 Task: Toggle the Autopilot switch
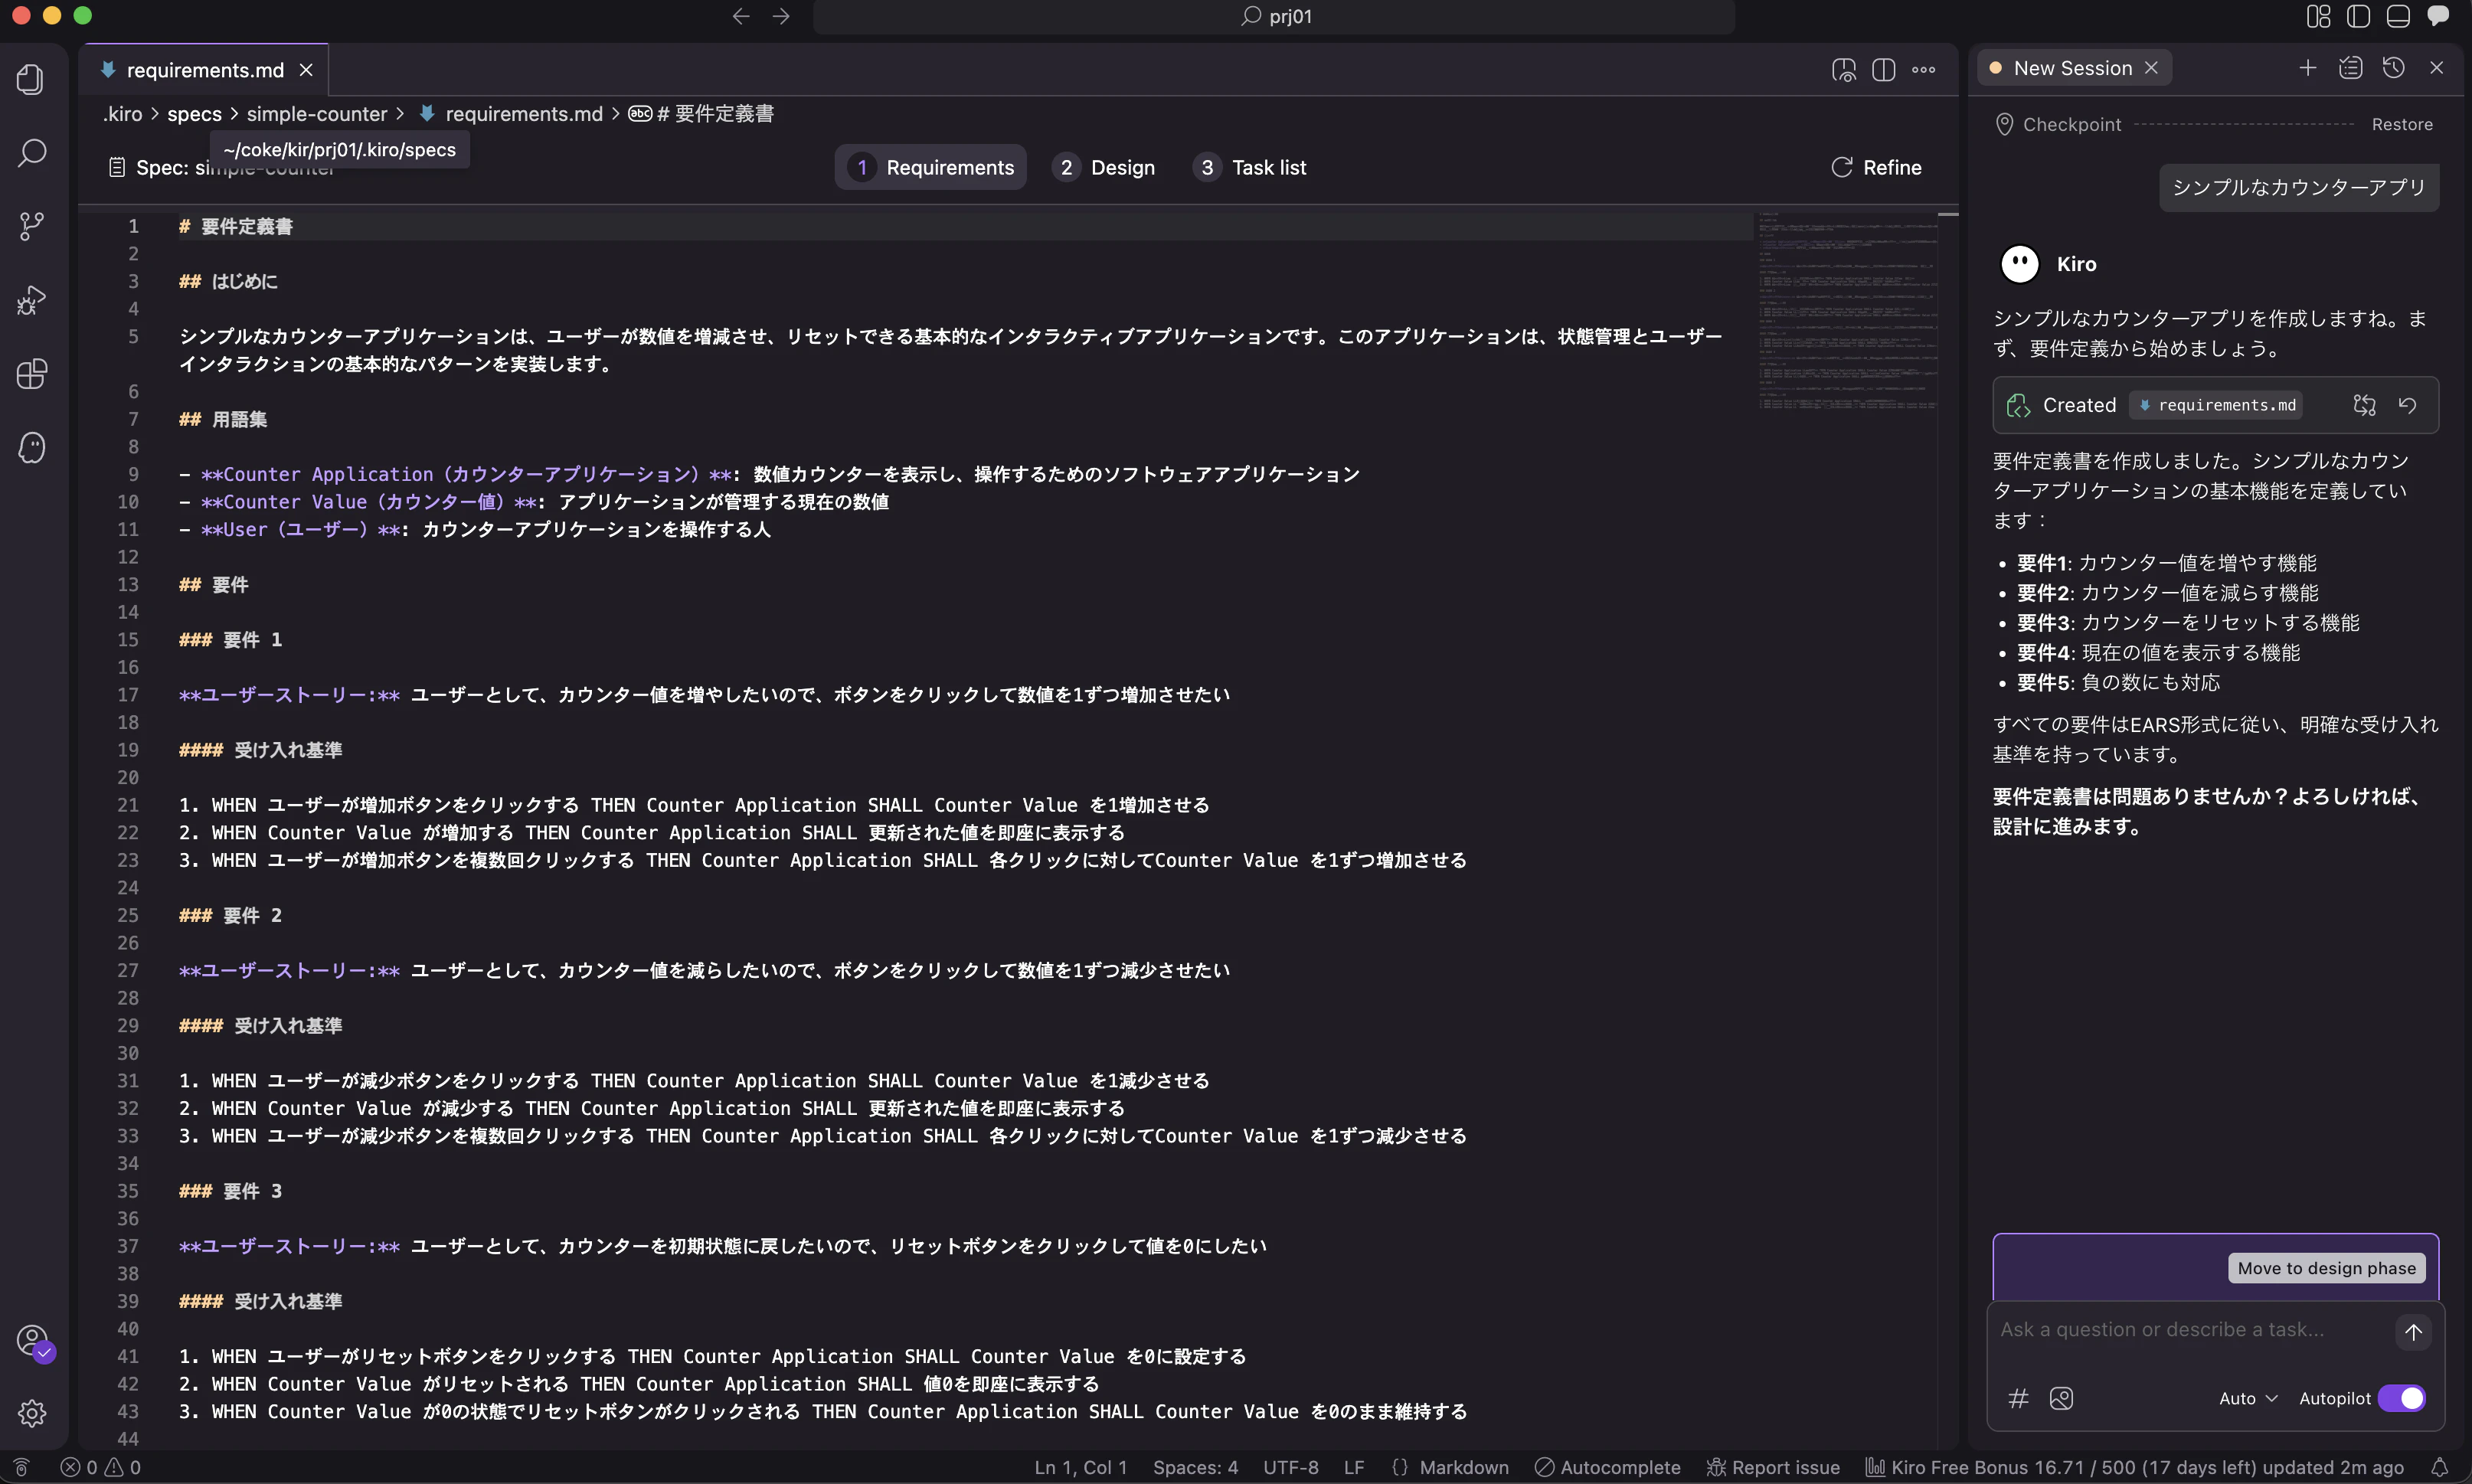coord(2401,1398)
